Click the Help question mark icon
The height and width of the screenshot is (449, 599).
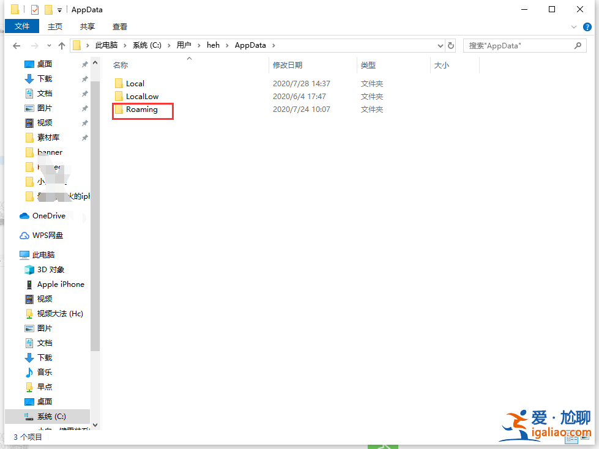(587, 26)
